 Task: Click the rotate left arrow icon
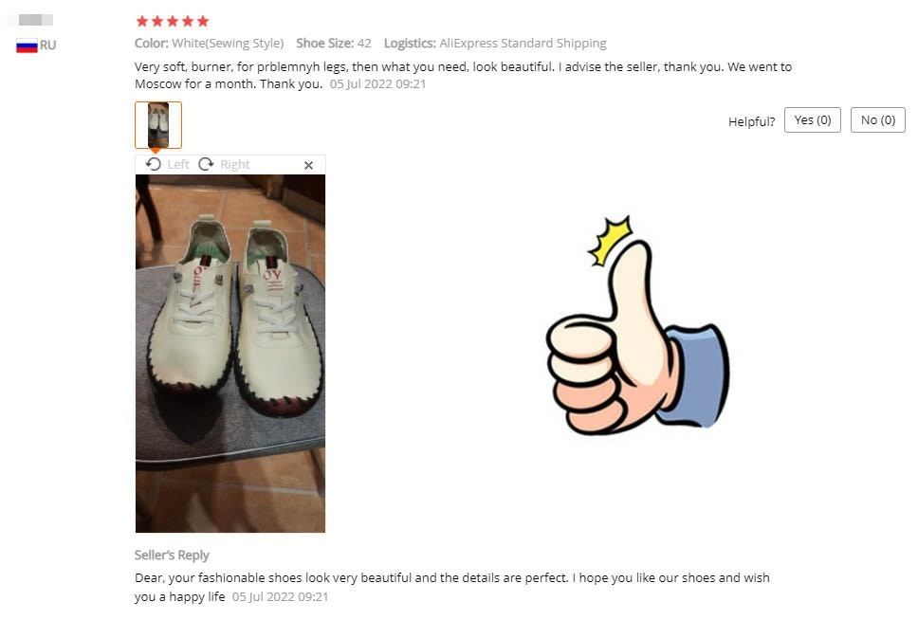[x=154, y=165]
